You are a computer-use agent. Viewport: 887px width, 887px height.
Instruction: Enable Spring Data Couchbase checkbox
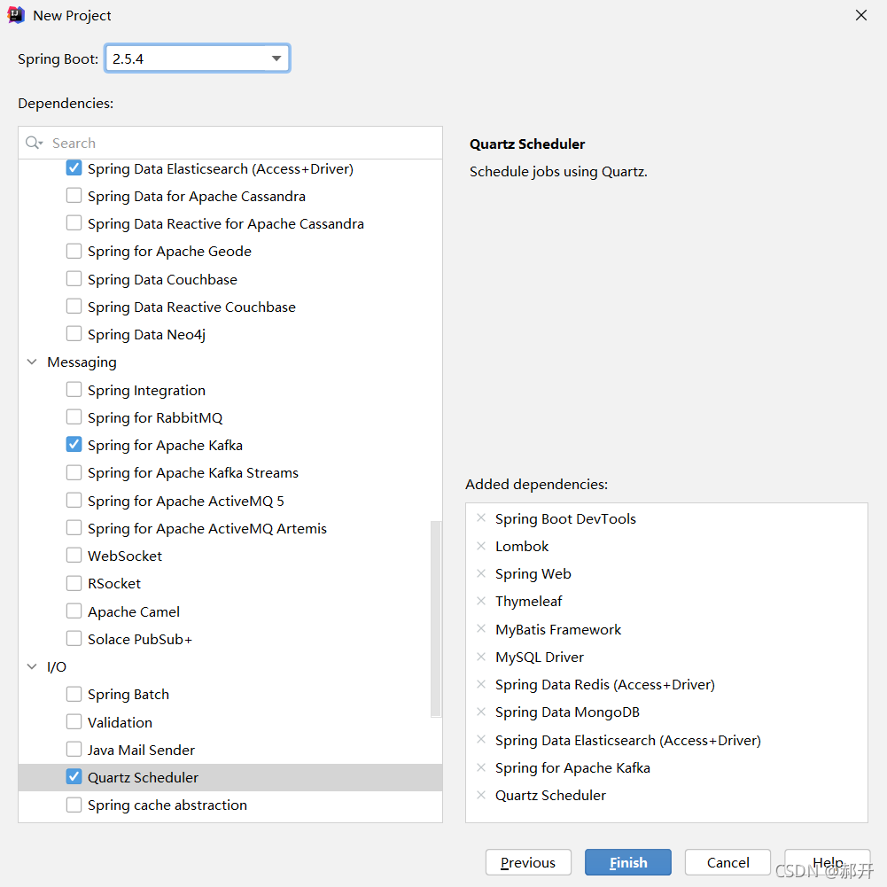74,279
